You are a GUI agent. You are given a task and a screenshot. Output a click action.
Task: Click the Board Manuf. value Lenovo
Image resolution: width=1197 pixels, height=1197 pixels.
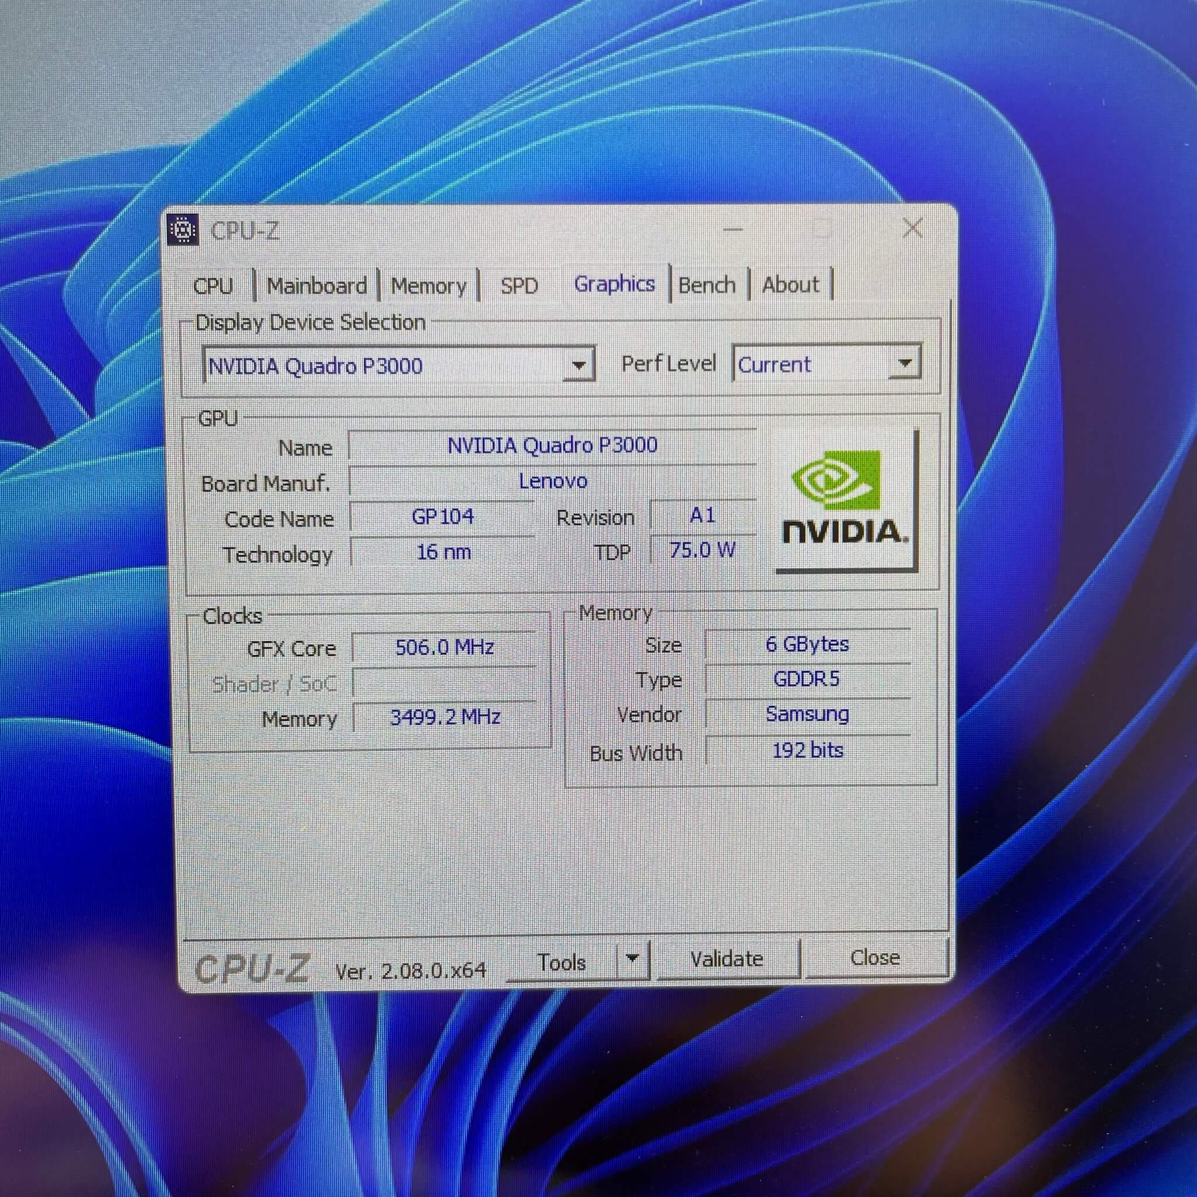(553, 482)
